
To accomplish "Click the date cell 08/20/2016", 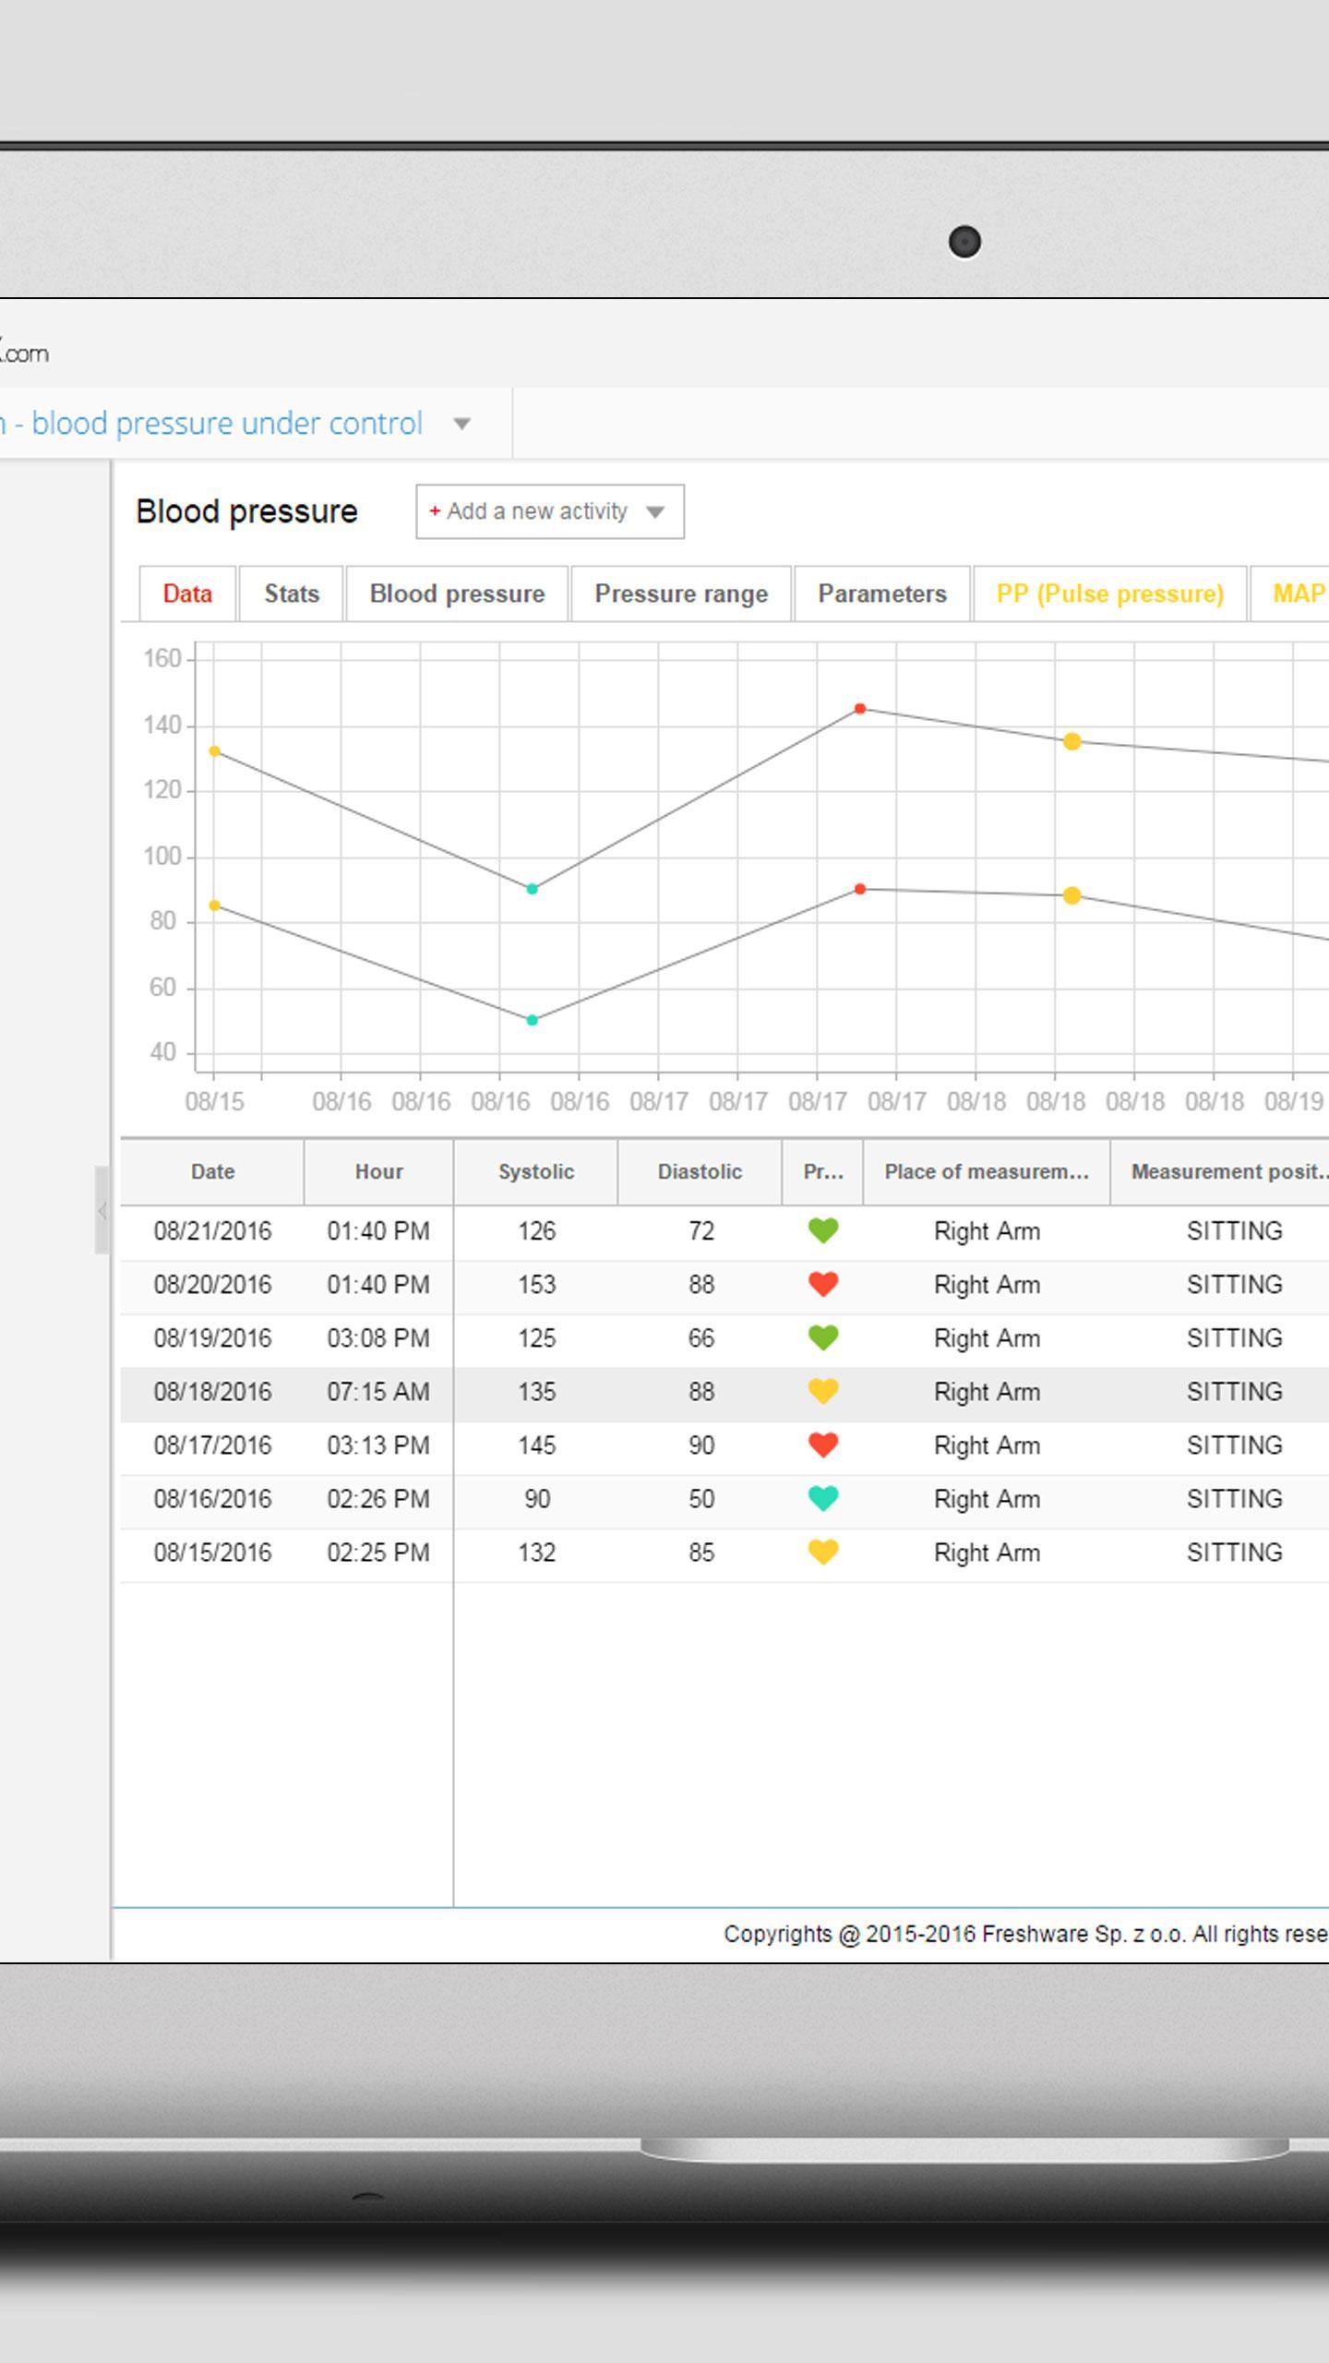I will coord(212,1285).
